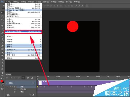Expand the 自动 submenu

click(23, 45)
